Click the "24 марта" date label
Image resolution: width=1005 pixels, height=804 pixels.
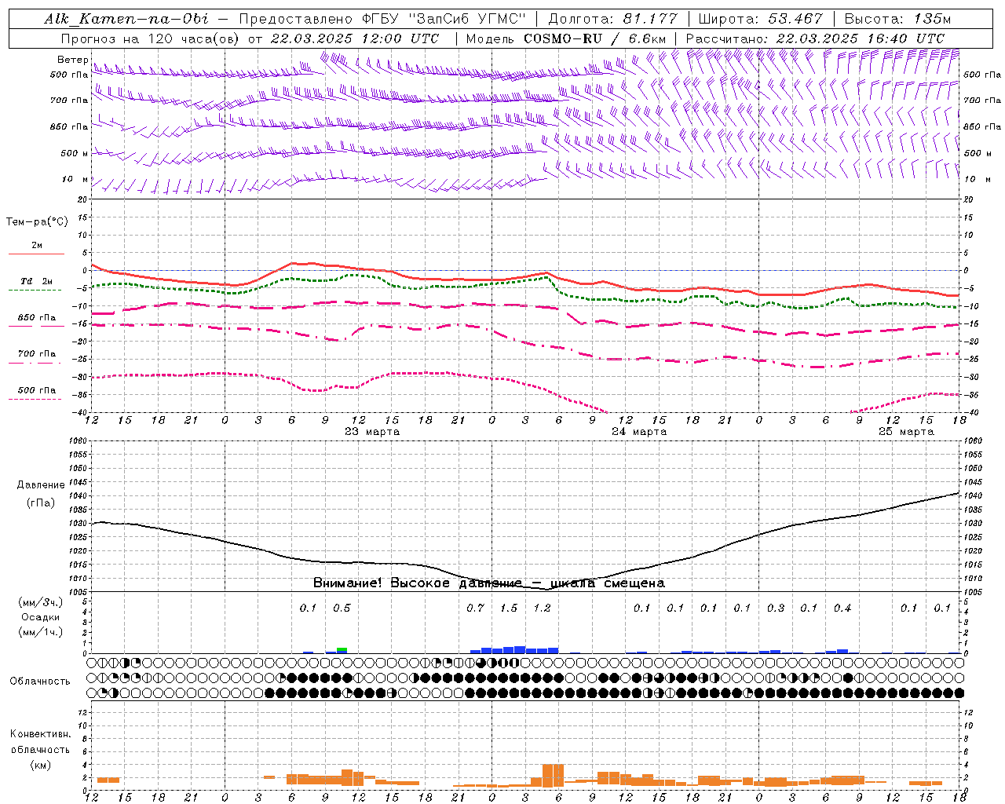pyautogui.click(x=639, y=432)
